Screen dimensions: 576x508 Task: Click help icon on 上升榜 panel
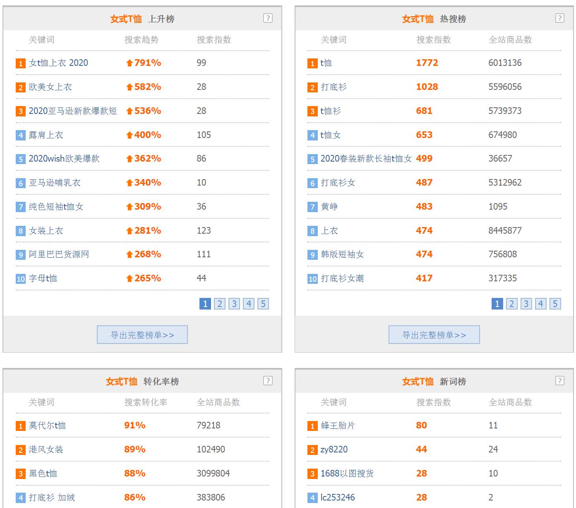268,18
